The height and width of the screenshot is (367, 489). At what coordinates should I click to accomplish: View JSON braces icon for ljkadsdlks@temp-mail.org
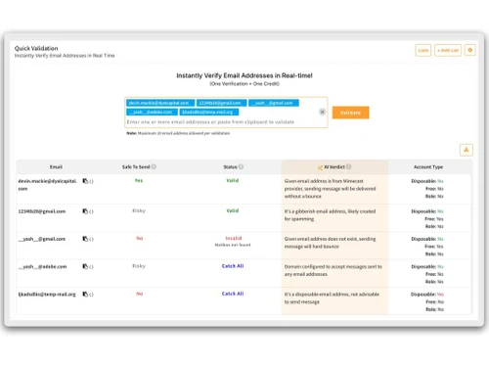pos(91,295)
